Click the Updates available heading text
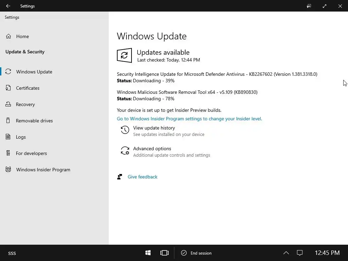 (163, 52)
